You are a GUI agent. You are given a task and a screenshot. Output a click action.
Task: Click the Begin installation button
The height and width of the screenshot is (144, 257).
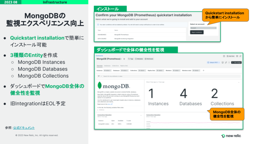pyautogui.click(x=197, y=32)
